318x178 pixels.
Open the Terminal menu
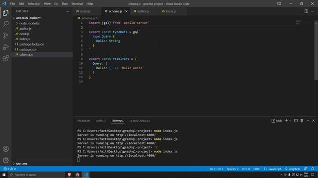(x=77, y=3)
